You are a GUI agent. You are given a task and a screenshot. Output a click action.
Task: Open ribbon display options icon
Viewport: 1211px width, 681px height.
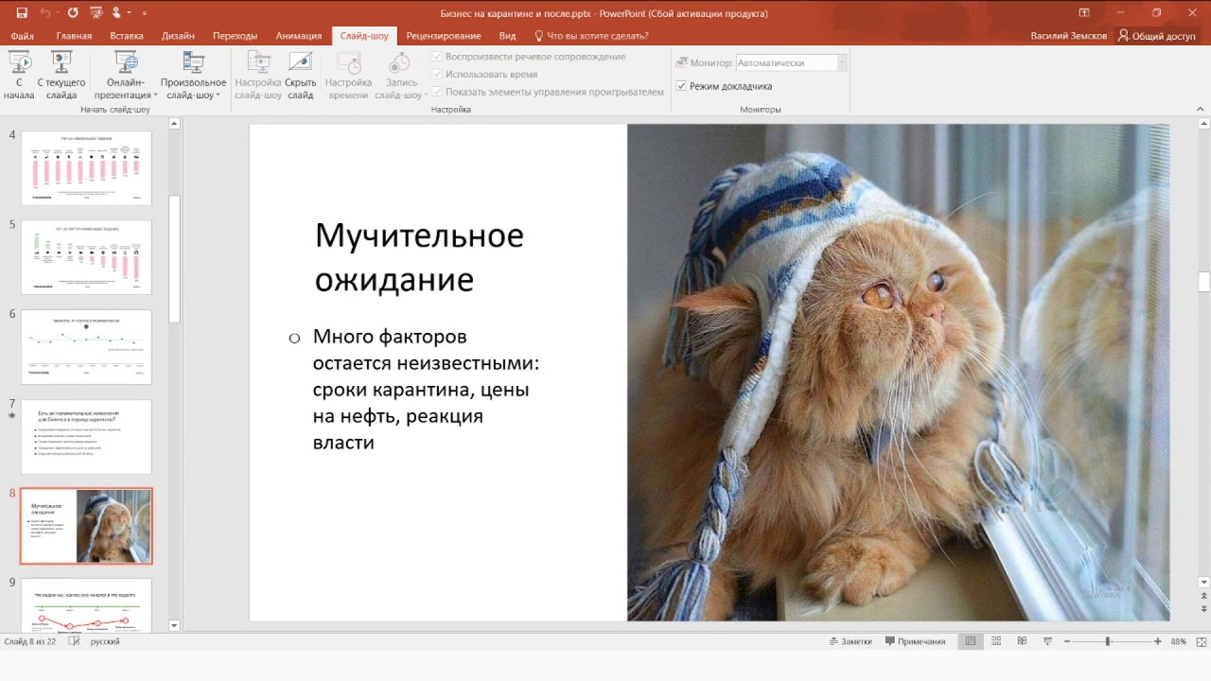click(x=1084, y=13)
